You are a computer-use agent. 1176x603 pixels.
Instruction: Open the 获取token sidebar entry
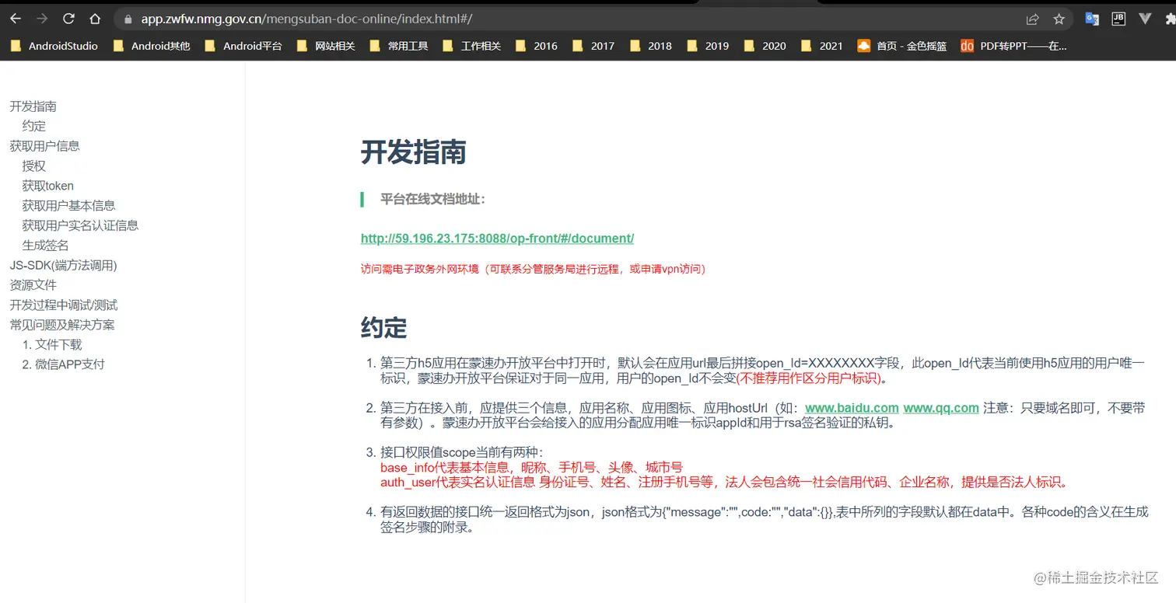[48, 186]
